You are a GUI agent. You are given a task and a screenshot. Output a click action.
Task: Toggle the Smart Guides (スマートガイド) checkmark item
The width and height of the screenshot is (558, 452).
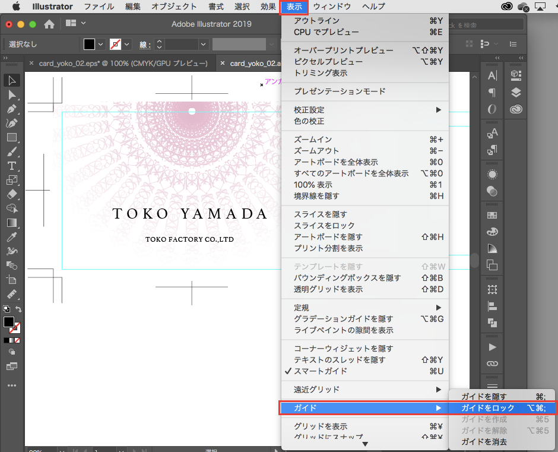(321, 371)
